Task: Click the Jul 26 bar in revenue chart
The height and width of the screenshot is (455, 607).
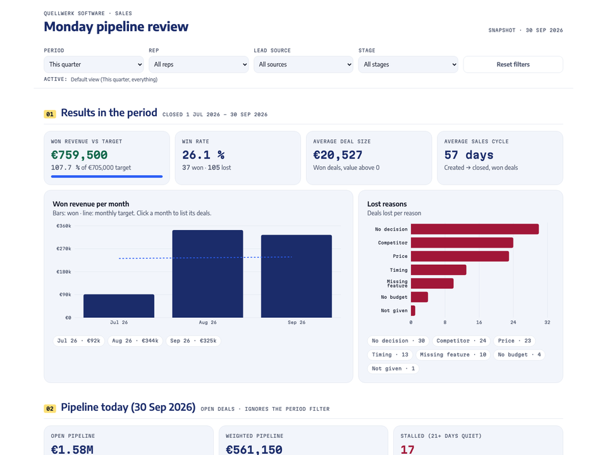Action: [119, 306]
